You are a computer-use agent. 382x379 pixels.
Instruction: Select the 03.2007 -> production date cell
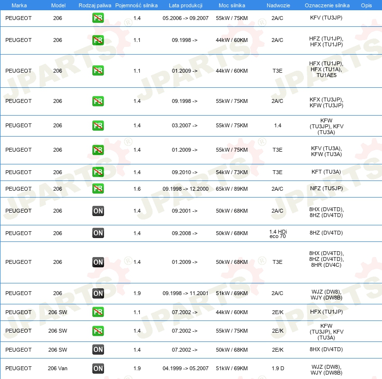pos(185,125)
